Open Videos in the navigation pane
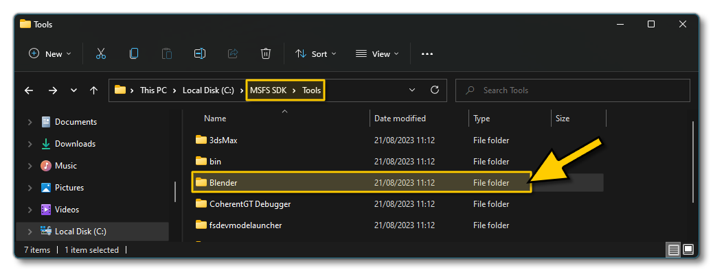The height and width of the screenshot is (272, 713). pyautogui.click(x=67, y=210)
